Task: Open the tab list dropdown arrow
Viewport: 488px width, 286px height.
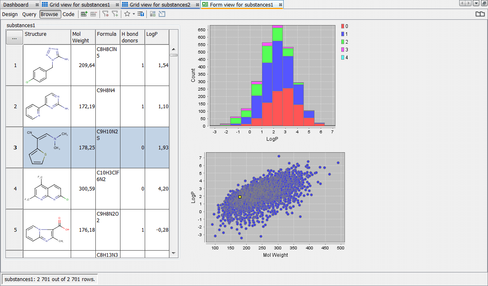Action: coord(476,3)
